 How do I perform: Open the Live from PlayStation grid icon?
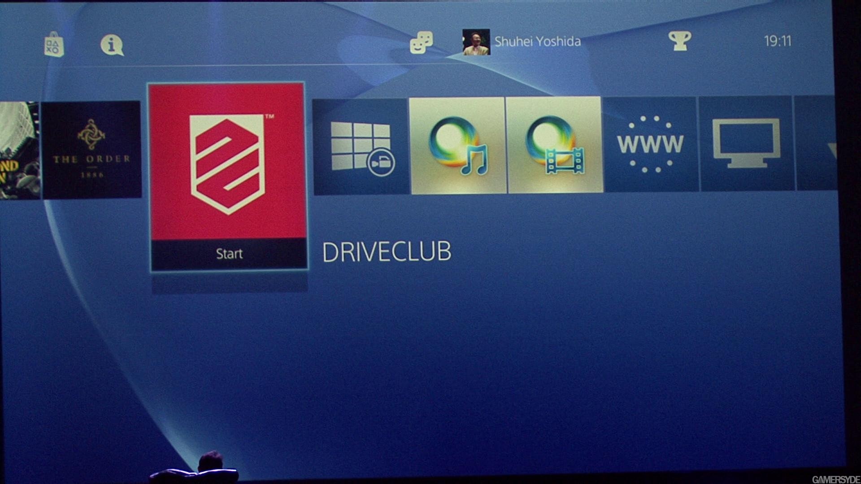361,147
